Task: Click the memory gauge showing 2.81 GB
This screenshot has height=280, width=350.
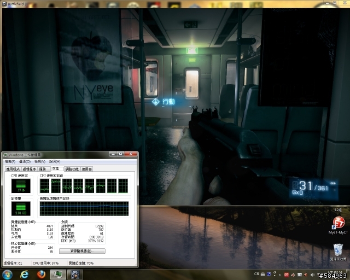Action: click(x=21, y=208)
